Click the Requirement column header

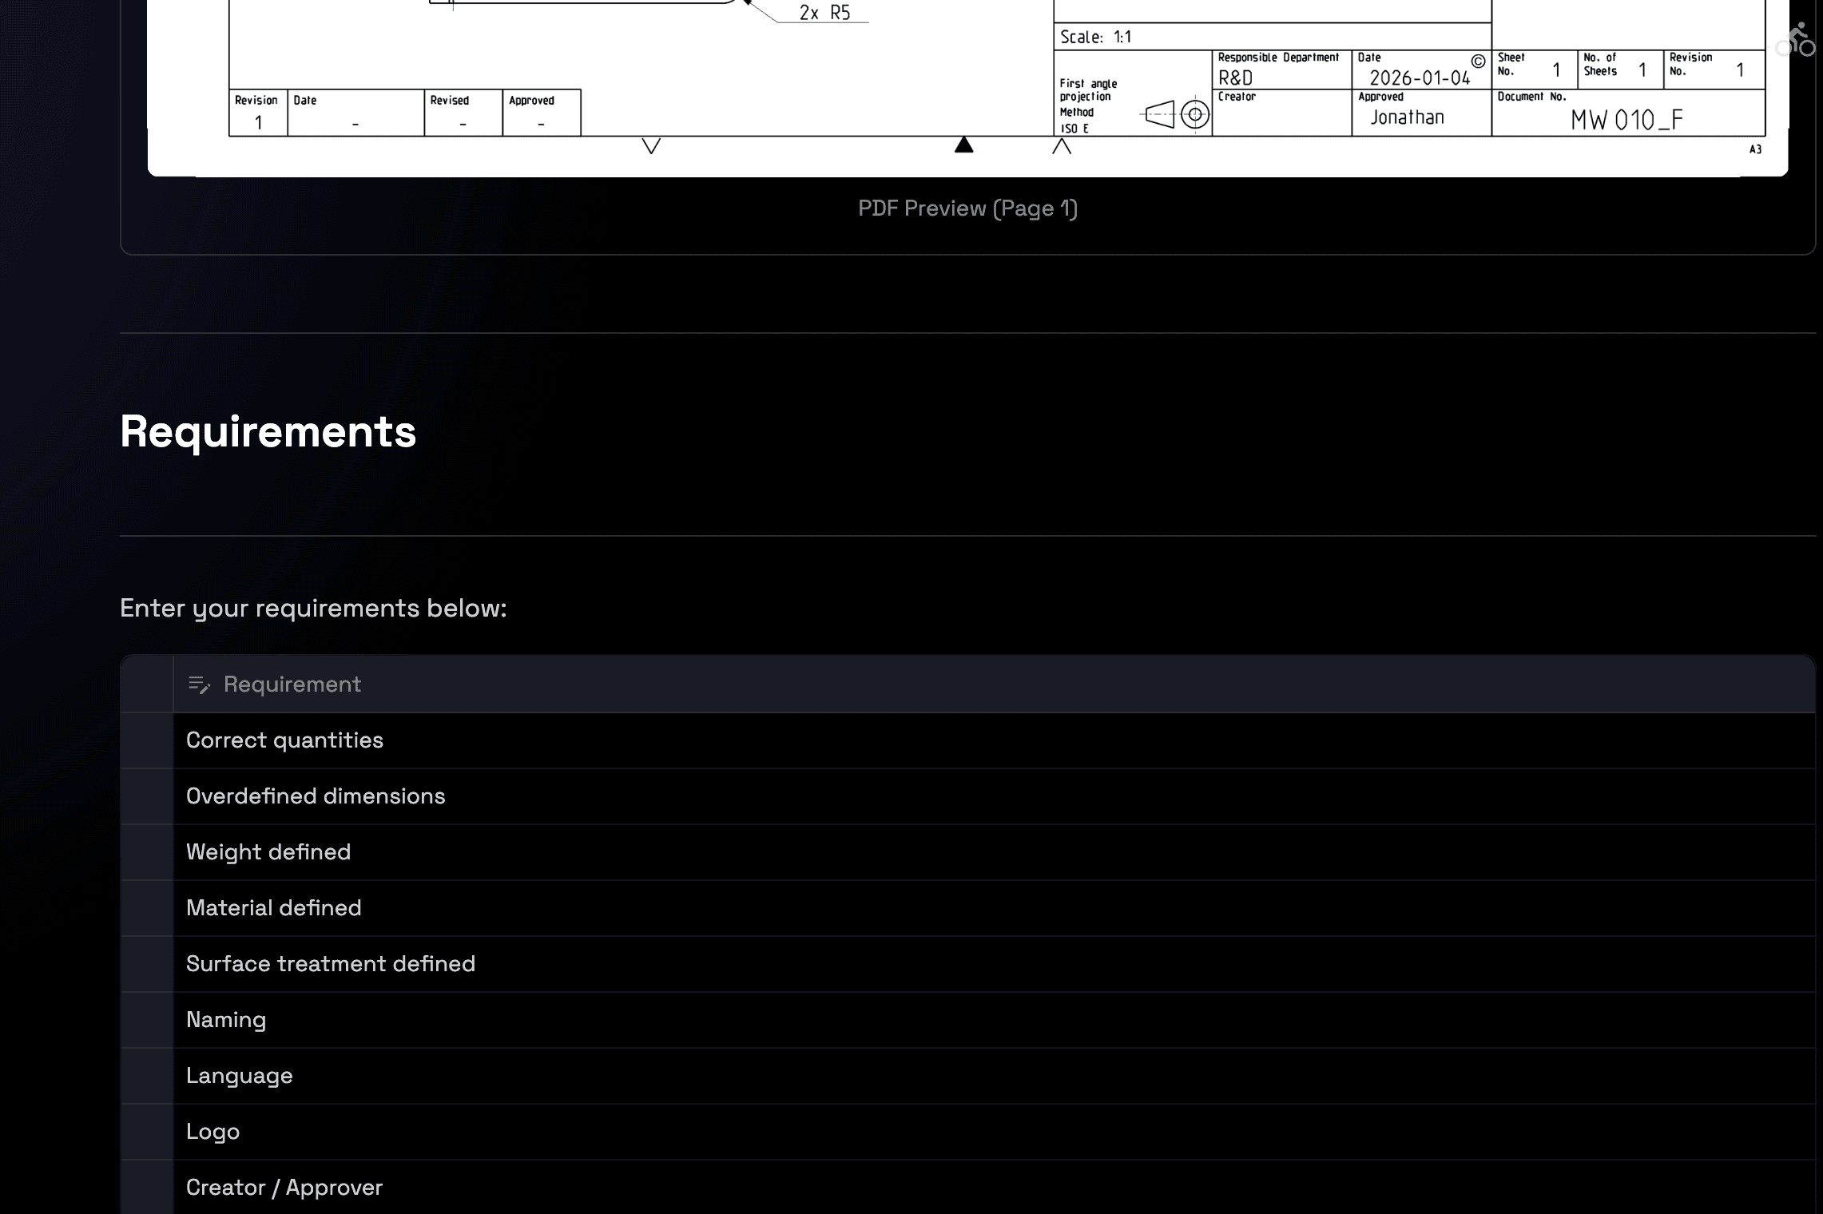pyautogui.click(x=292, y=684)
